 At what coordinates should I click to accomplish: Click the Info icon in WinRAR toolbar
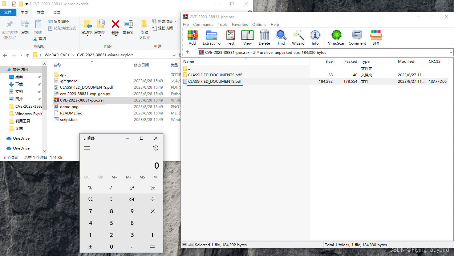pos(315,38)
